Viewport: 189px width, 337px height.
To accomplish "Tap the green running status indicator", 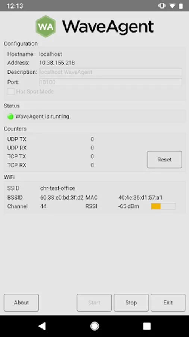I will (x=10, y=116).
